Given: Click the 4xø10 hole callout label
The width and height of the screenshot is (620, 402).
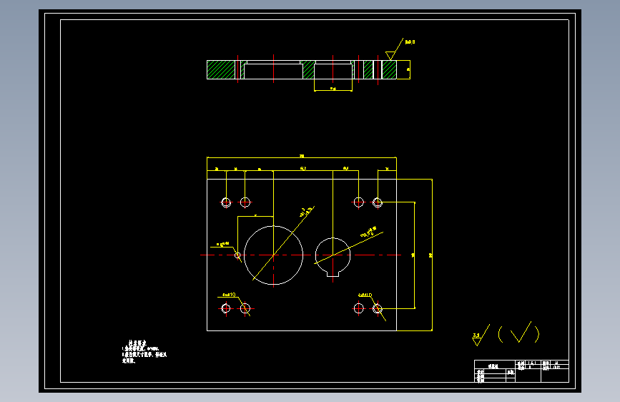Looking at the screenshot, I should coord(229,295).
